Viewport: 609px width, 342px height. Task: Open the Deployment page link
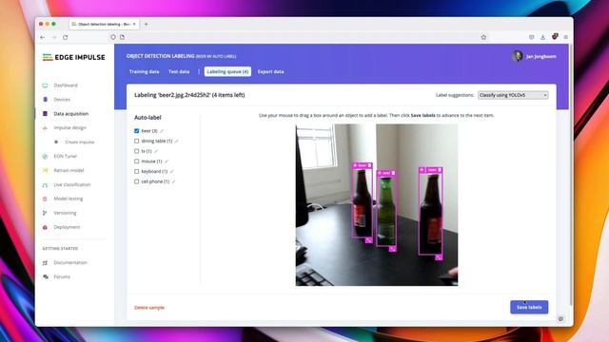point(67,227)
